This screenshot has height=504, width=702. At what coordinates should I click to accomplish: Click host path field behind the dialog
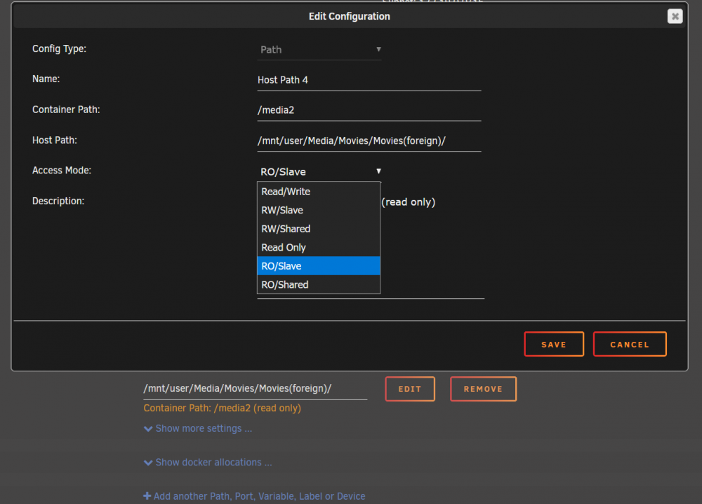(x=256, y=388)
